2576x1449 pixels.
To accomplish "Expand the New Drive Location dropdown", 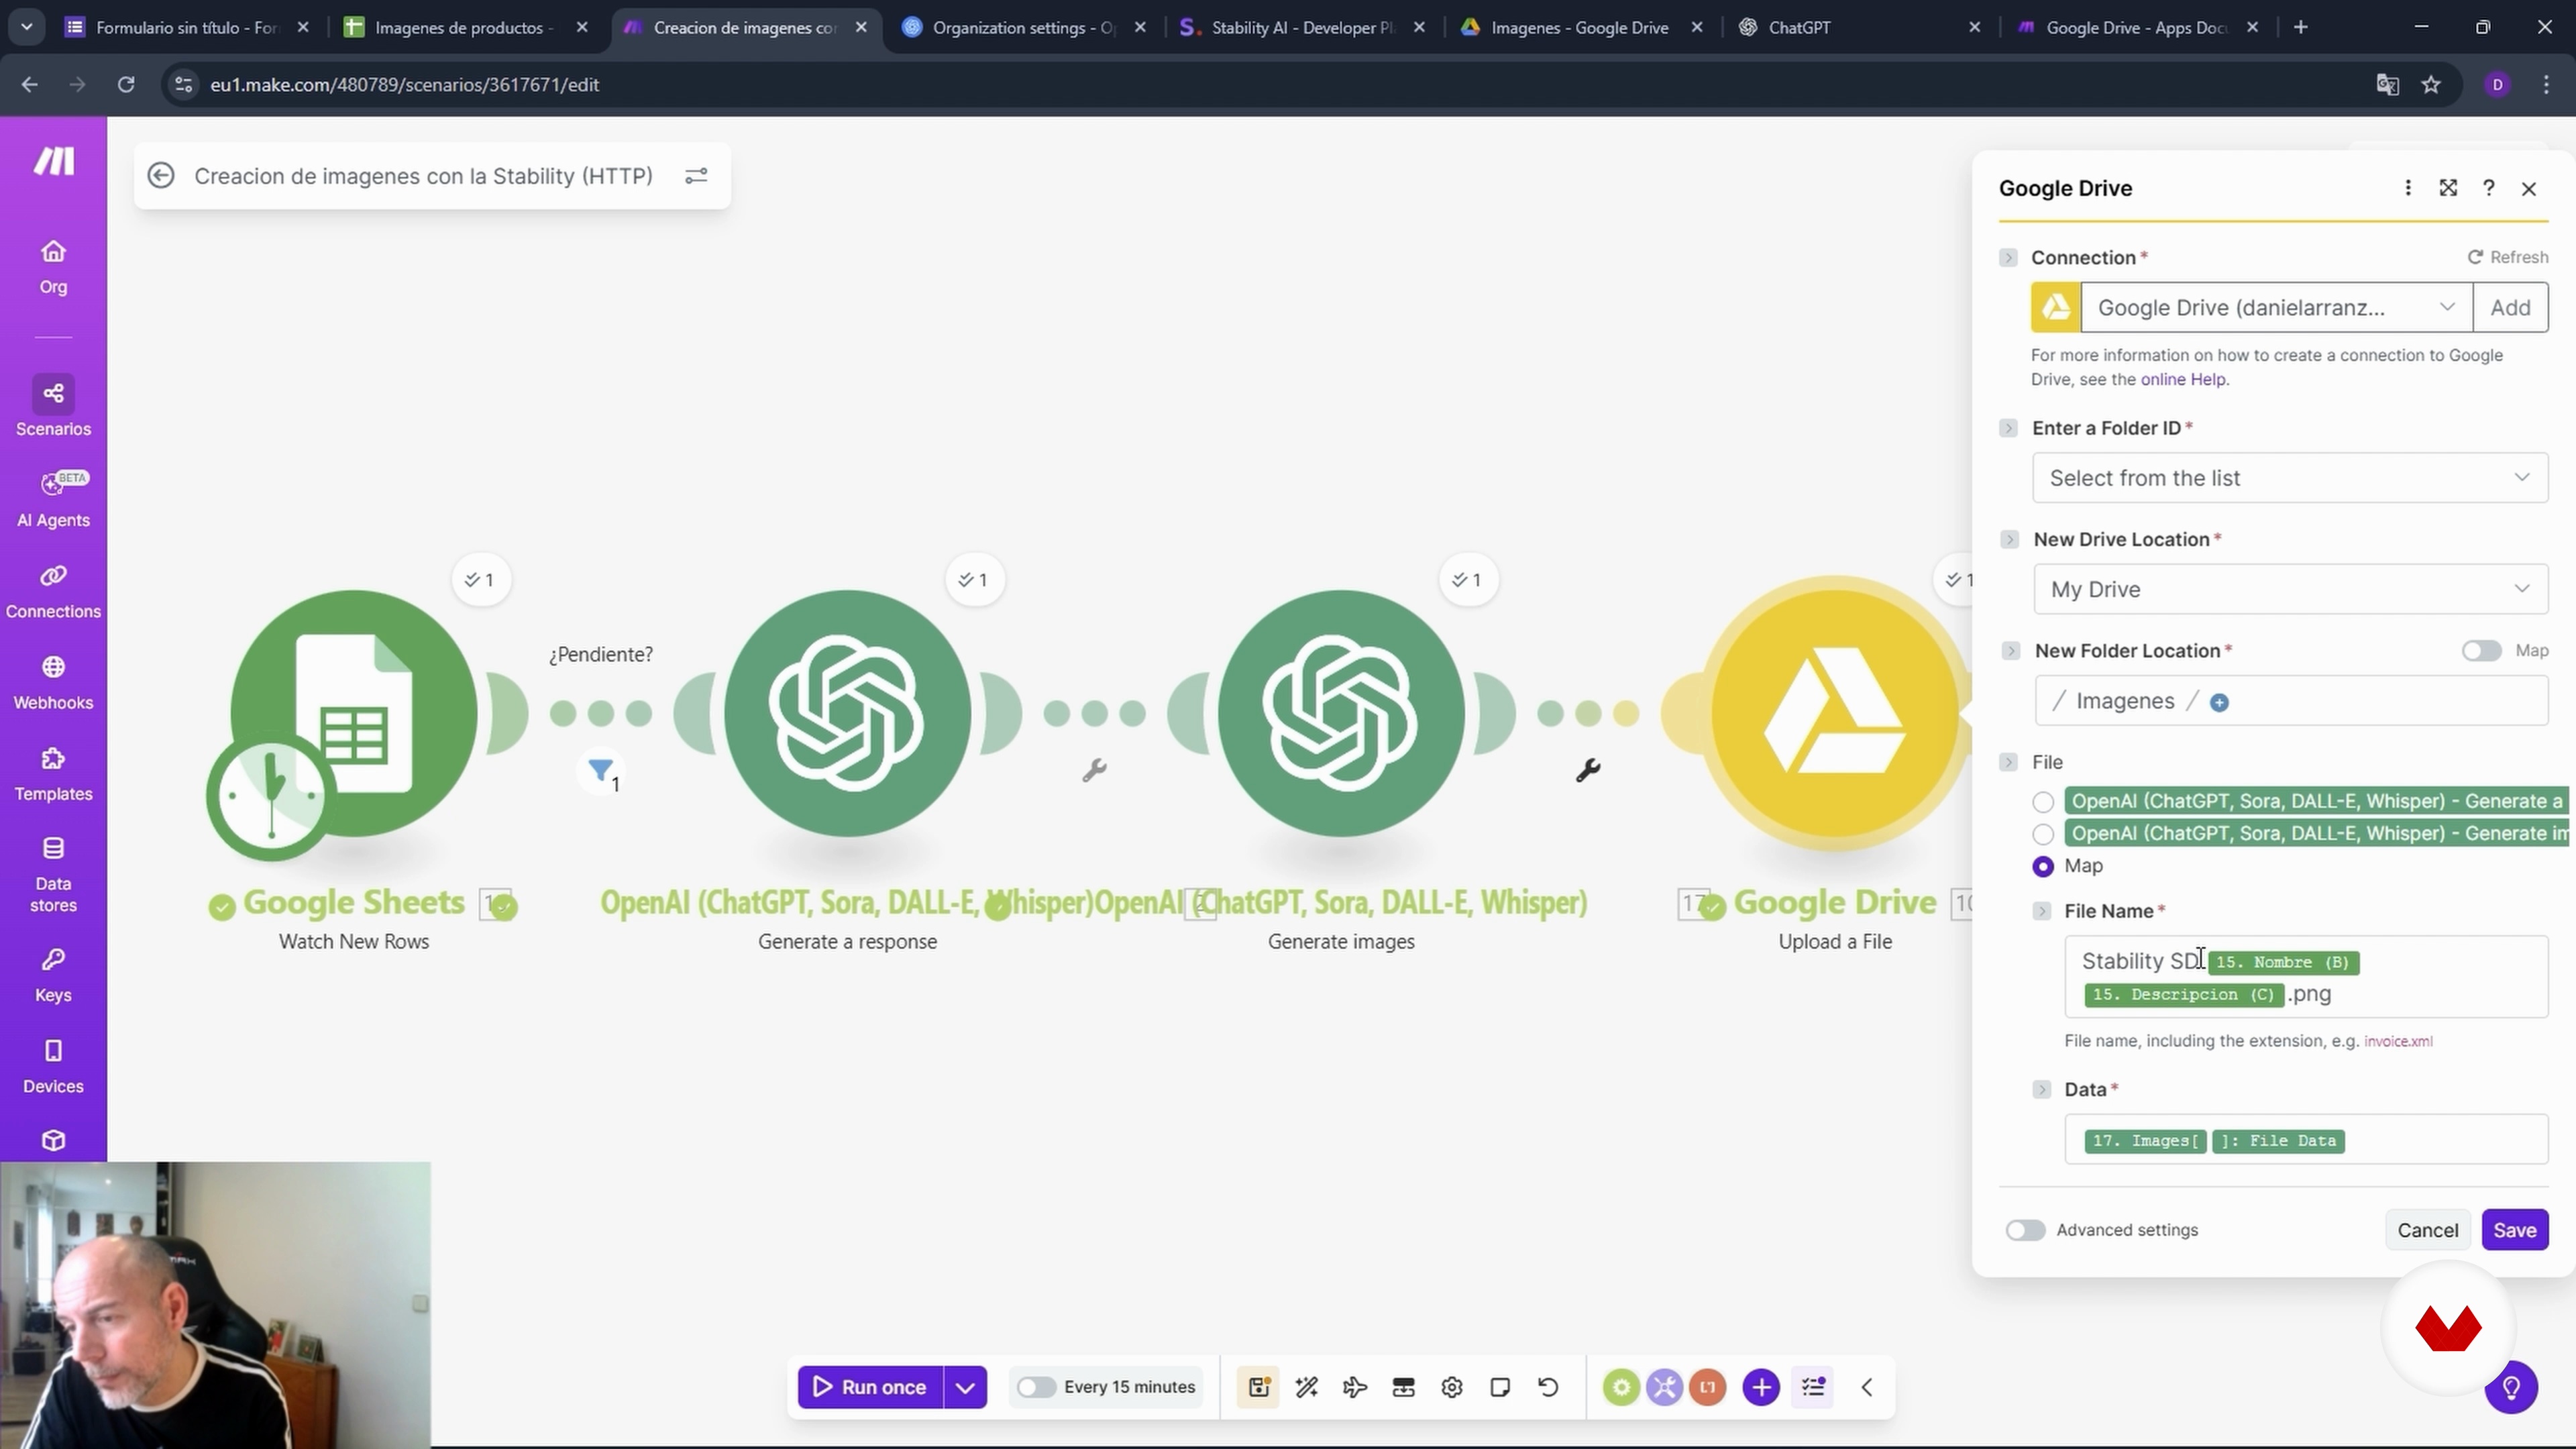I will tap(2289, 589).
